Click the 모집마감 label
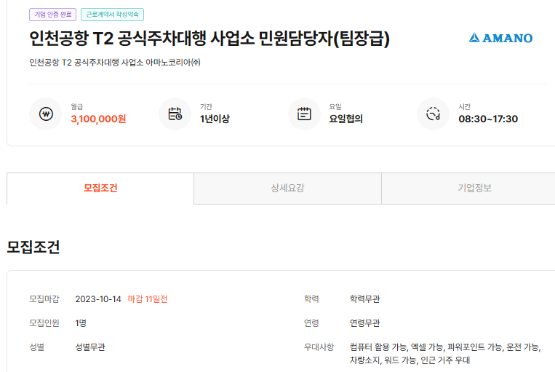Image resolution: width=555 pixels, height=372 pixels. click(44, 299)
